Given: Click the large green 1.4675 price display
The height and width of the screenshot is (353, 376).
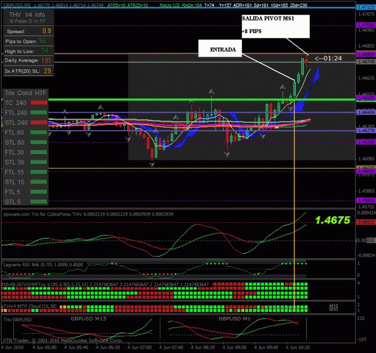Looking at the screenshot, I should [333, 220].
